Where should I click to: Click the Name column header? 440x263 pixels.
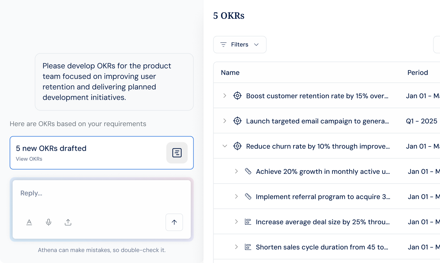[230, 73]
